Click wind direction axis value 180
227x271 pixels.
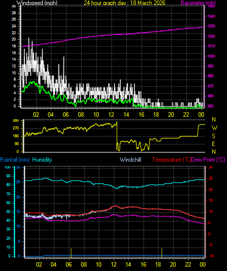16,136
